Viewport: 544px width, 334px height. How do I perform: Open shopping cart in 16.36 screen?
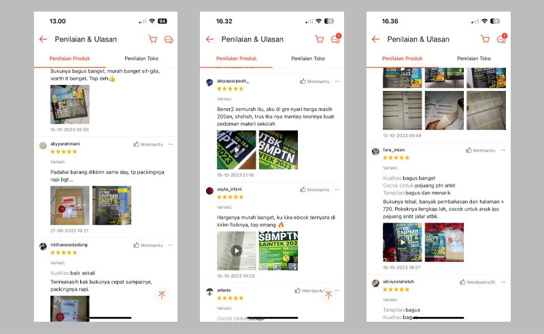[485, 39]
